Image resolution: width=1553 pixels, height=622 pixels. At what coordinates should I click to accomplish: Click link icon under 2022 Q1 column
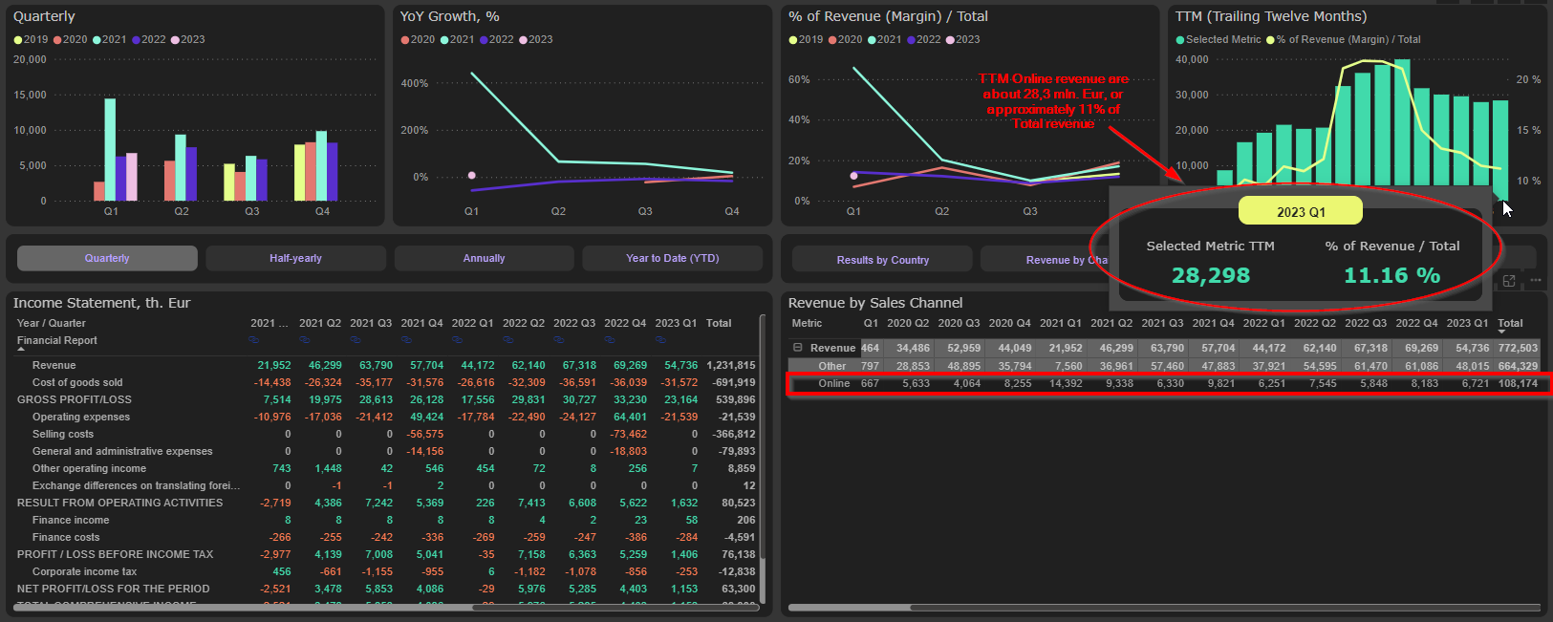coord(457,339)
